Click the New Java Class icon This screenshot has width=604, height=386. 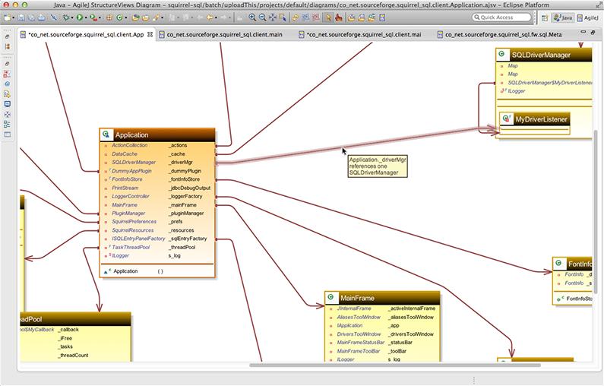pyautogui.click(x=120, y=17)
